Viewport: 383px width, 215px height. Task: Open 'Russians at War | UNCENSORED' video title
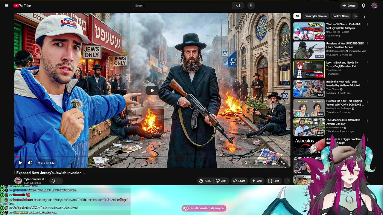tap(345, 45)
